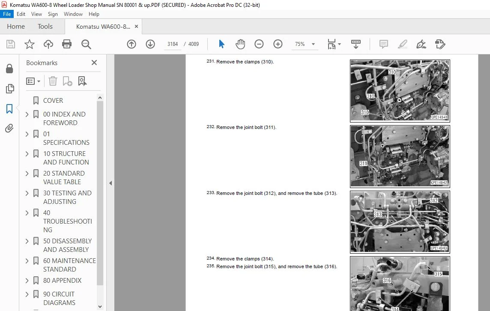The height and width of the screenshot is (311, 490).
Task: Open the File menu
Action: click(x=7, y=14)
